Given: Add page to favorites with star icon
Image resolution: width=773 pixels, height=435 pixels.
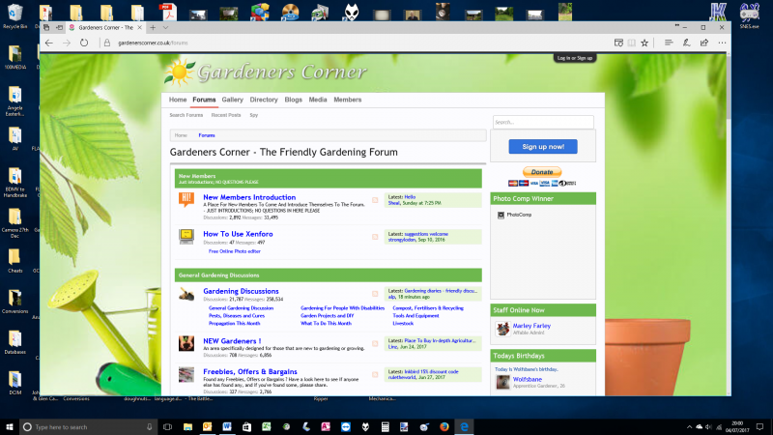Looking at the screenshot, I should 644,43.
